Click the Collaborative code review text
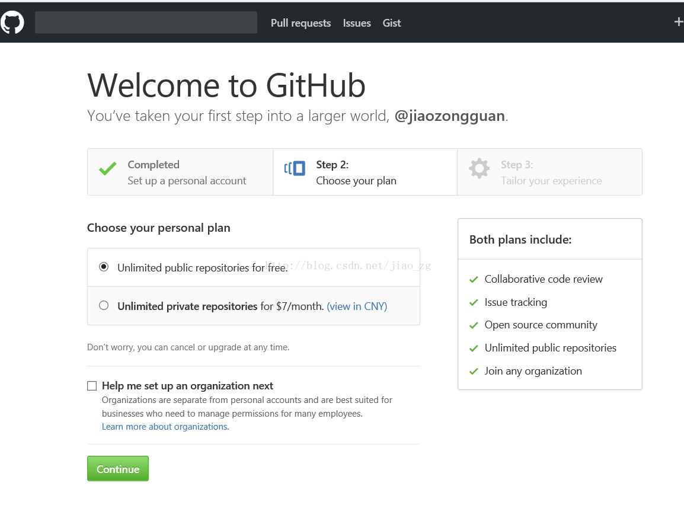This screenshot has width=684, height=518. click(x=544, y=279)
